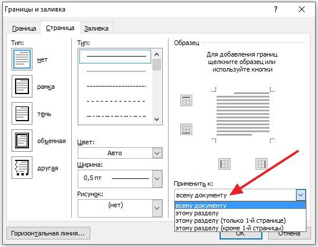
Task: Click the line style list down arrow
Action: [x=156, y=119]
